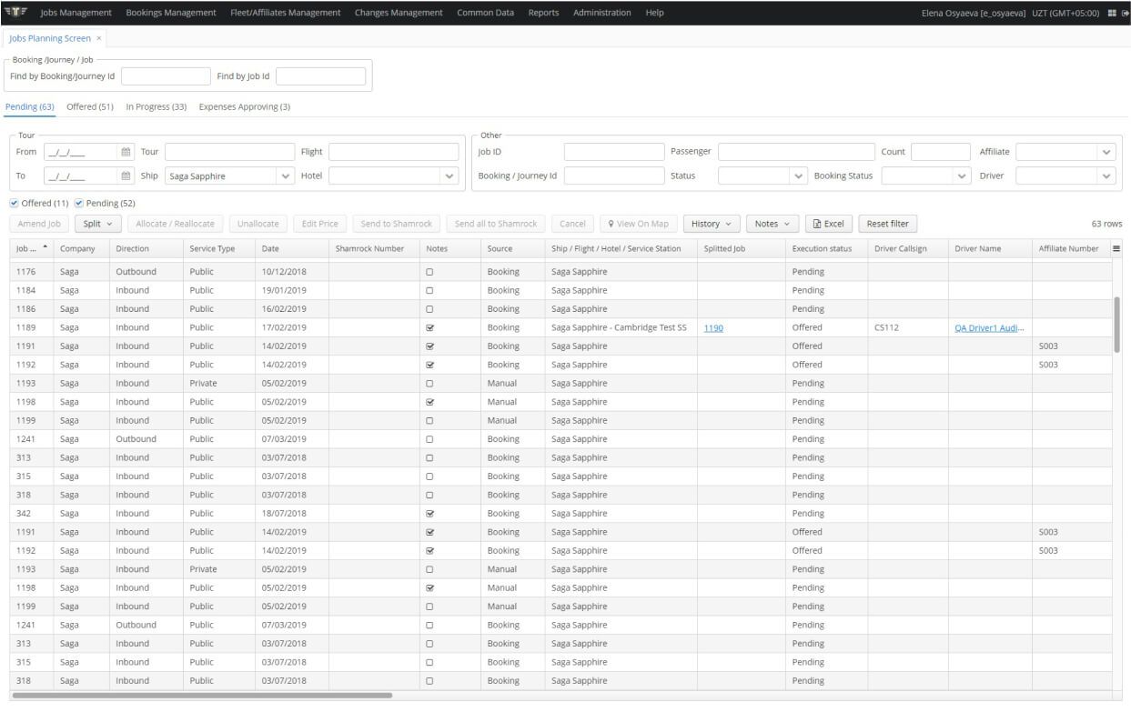Open splitted job link 1190
1131x712 pixels.
pos(713,327)
